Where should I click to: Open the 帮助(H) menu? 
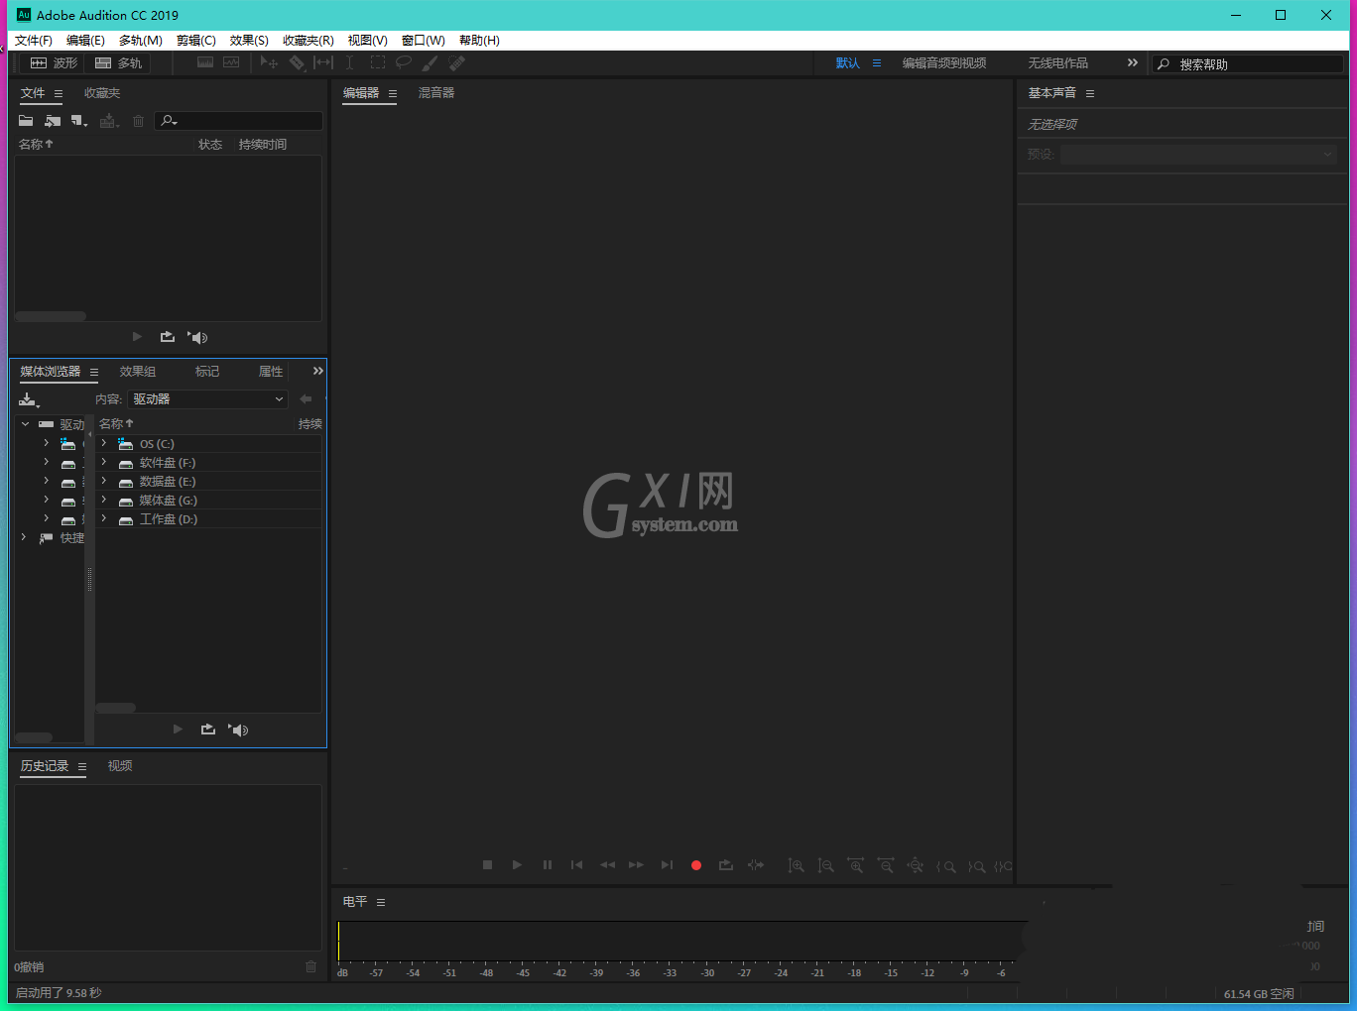pos(479,41)
